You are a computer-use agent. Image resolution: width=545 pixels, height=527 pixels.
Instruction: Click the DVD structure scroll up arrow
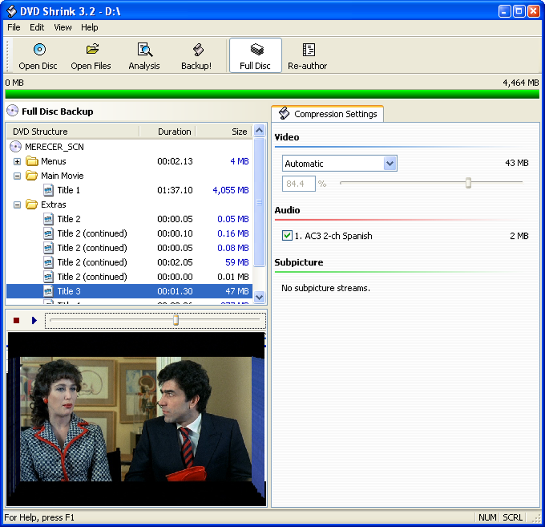click(259, 130)
